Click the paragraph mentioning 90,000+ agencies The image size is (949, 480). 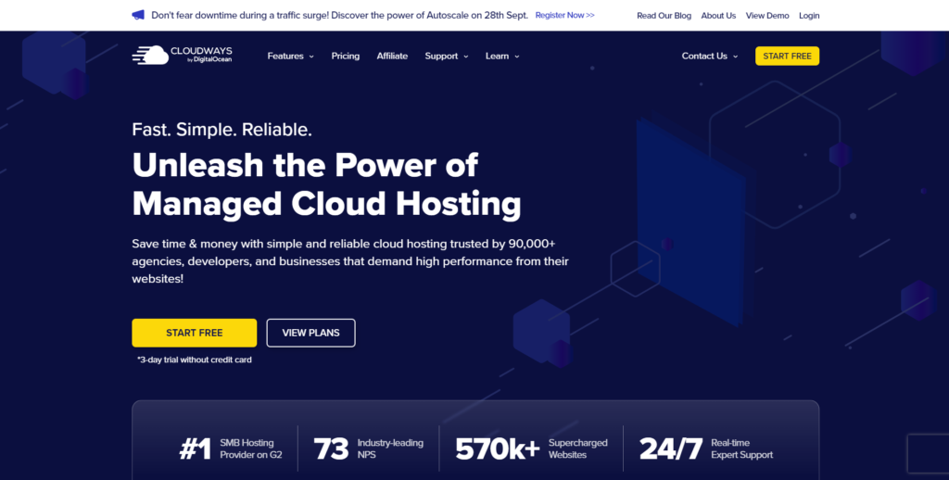pos(350,261)
